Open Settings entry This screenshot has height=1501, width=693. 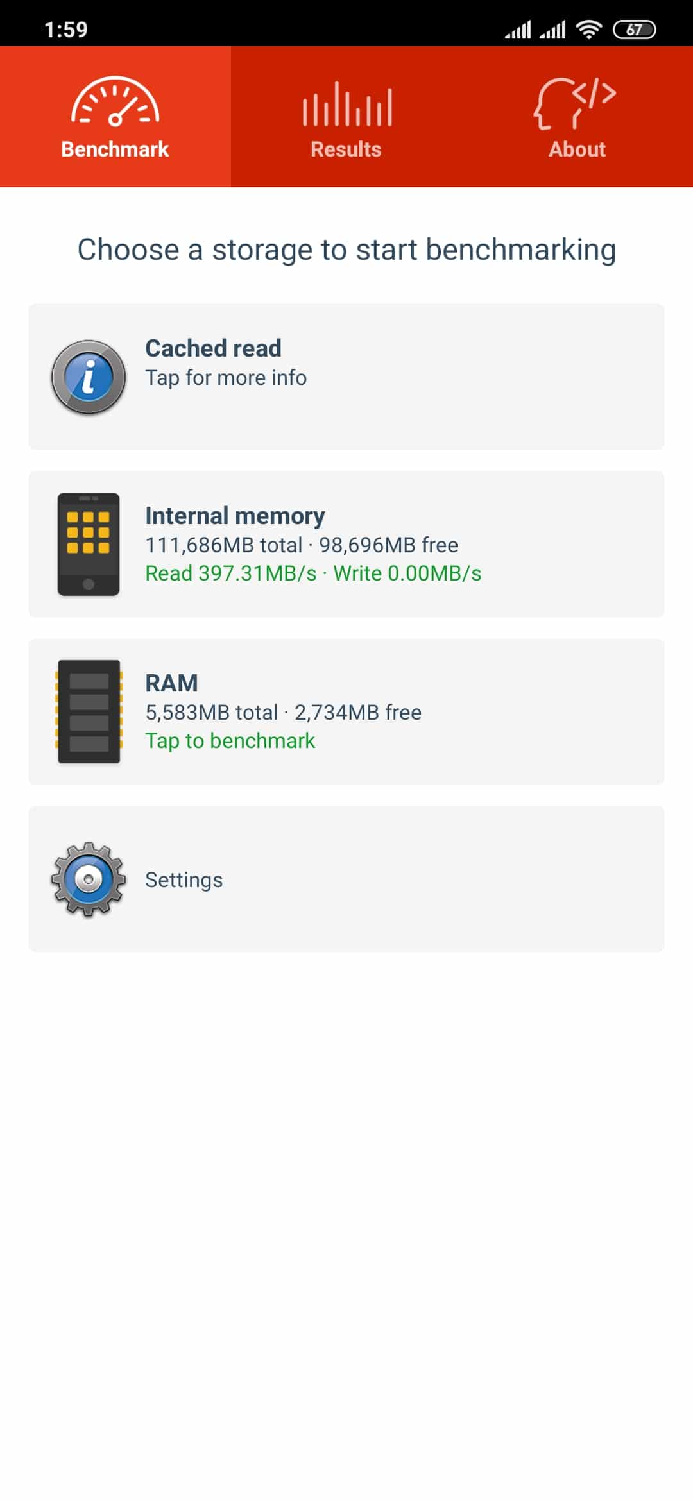pos(346,879)
